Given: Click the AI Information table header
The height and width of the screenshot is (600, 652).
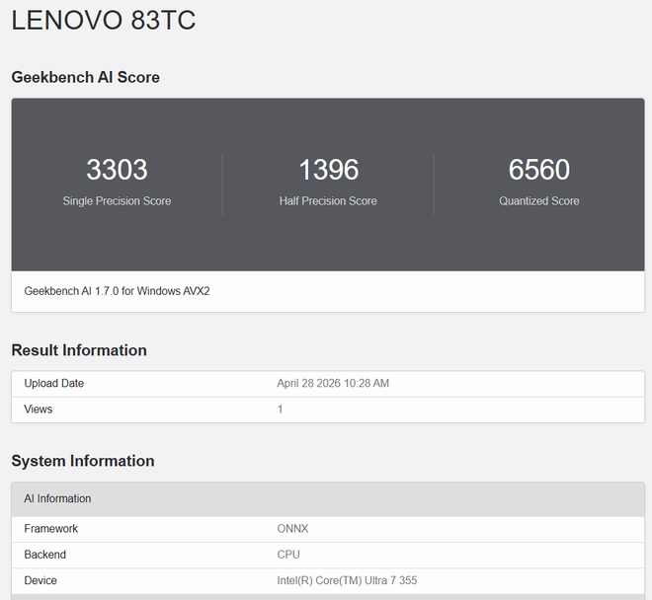Looking at the screenshot, I should pos(328,498).
